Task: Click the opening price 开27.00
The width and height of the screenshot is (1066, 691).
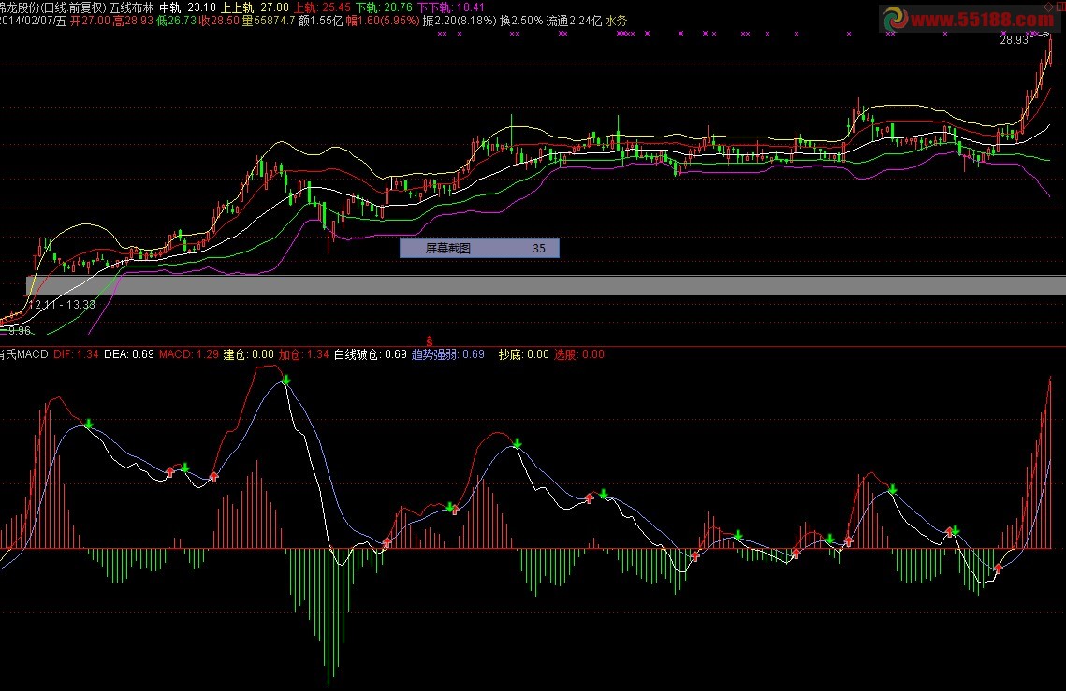Action: pos(90,22)
